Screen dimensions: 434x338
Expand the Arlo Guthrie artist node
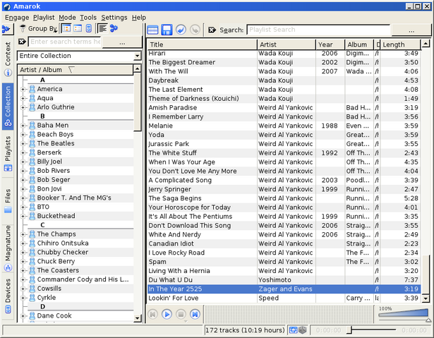point(23,107)
